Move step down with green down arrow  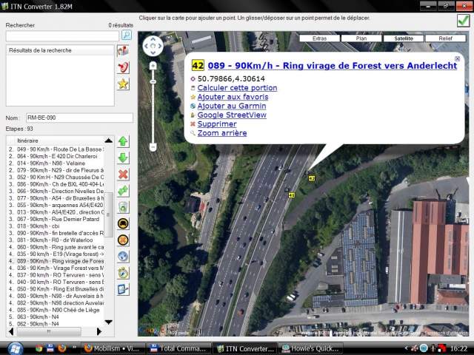coord(124,158)
